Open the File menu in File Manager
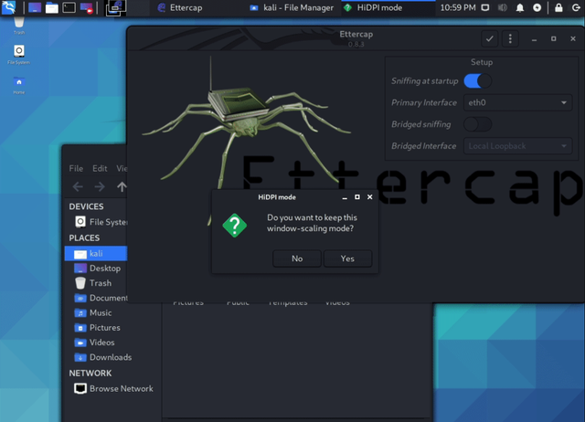The height and width of the screenshot is (422, 585). 76,168
